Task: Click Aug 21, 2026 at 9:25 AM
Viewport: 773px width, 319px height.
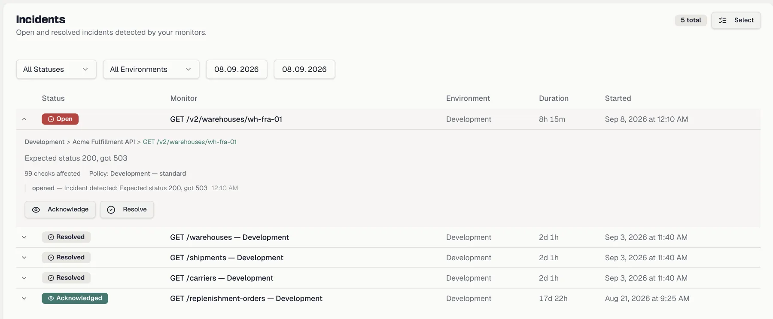Action: click(647, 298)
